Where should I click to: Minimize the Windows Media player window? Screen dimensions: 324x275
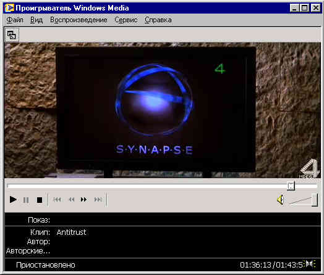pyautogui.click(x=294, y=8)
